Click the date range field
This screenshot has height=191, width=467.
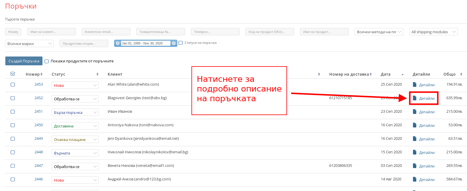tap(145, 43)
